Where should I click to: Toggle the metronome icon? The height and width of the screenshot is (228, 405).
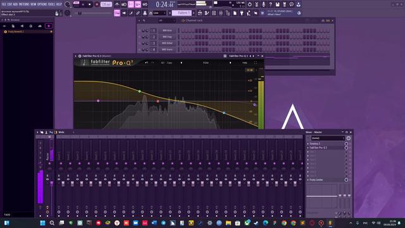[x=117, y=4]
